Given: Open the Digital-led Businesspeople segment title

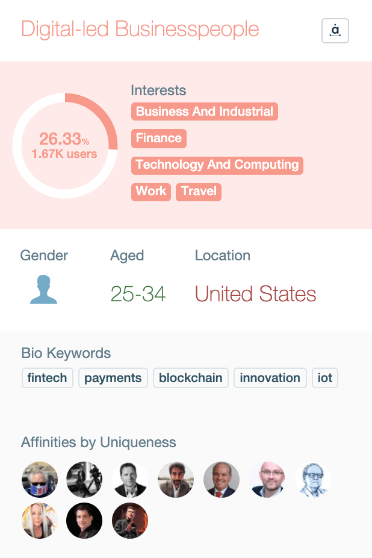Looking at the screenshot, I should coord(140,29).
